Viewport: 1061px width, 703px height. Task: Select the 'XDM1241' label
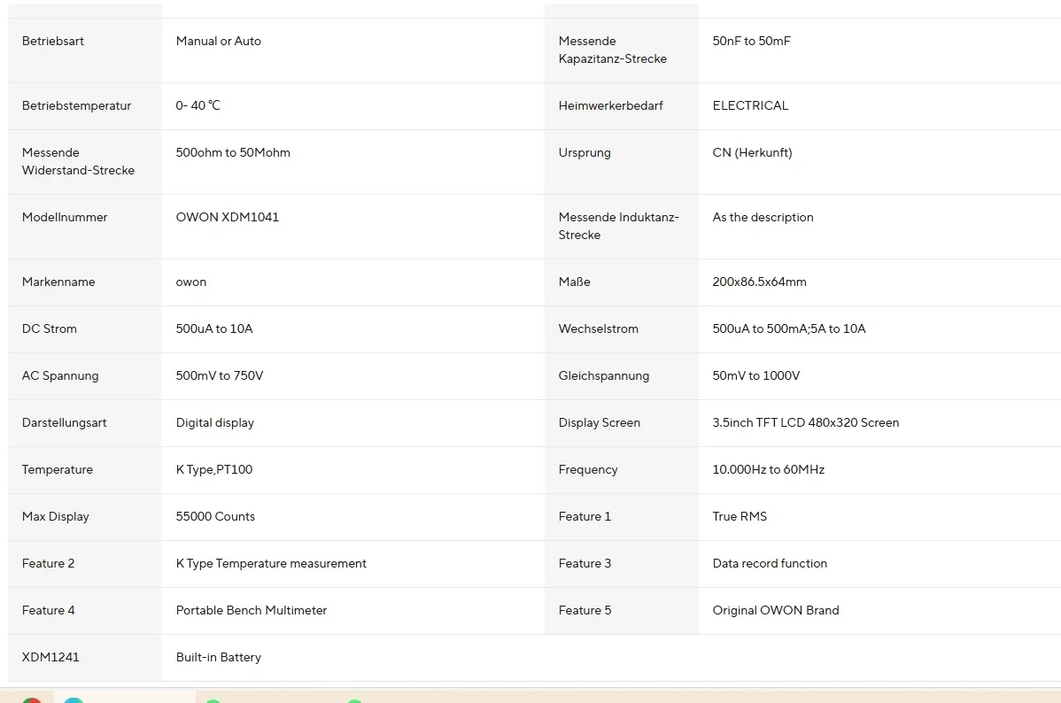pos(50,657)
